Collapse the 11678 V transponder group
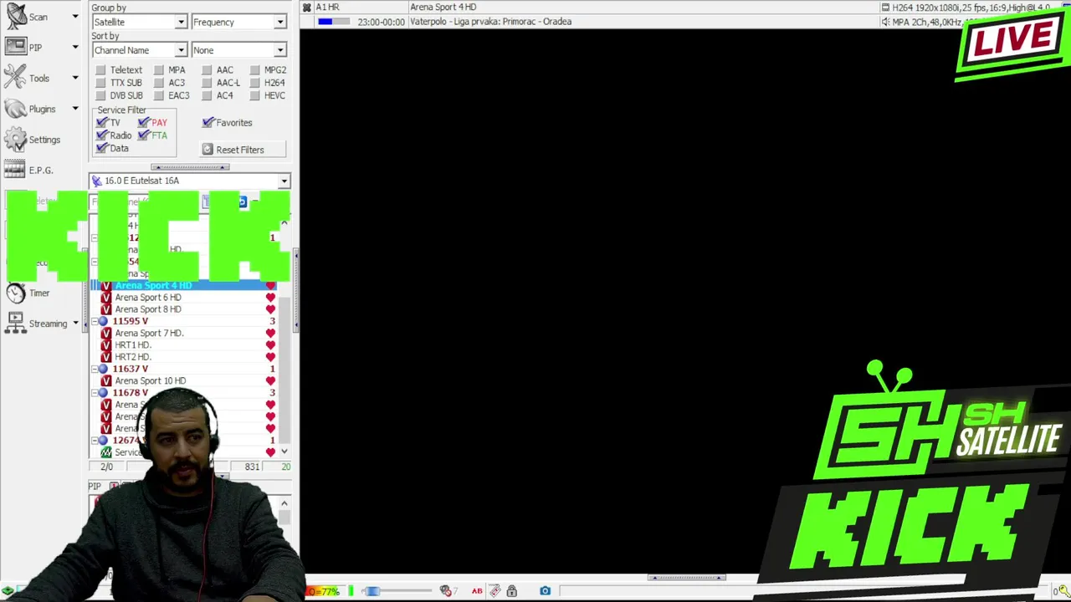The image size is (1071, 602). [94, 393]
